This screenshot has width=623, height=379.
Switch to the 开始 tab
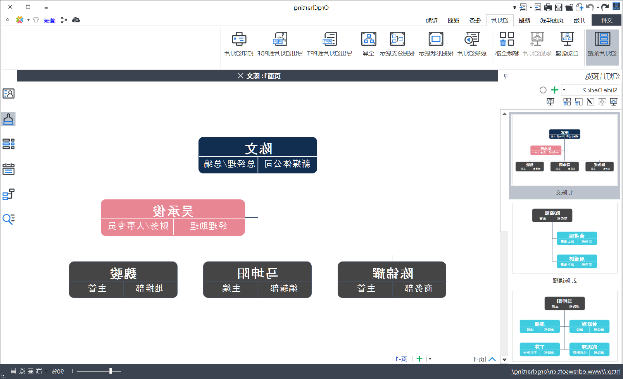[580, 20]
